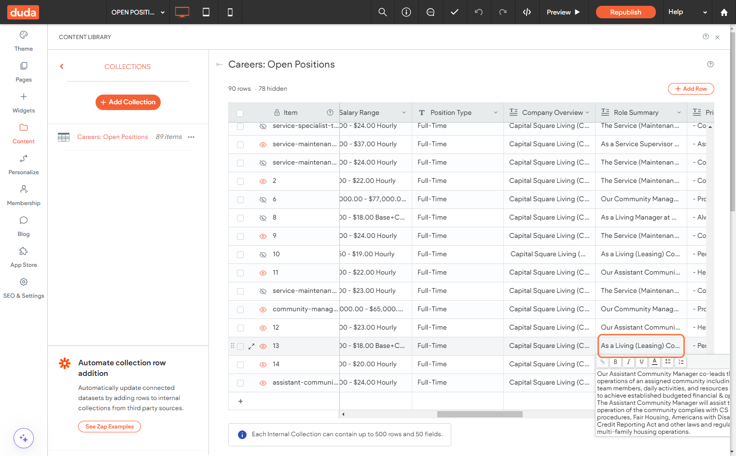Switch to mobile view icon
Image resolution: width=736 pixels, height=456 pixels.
tap(230, 12)
